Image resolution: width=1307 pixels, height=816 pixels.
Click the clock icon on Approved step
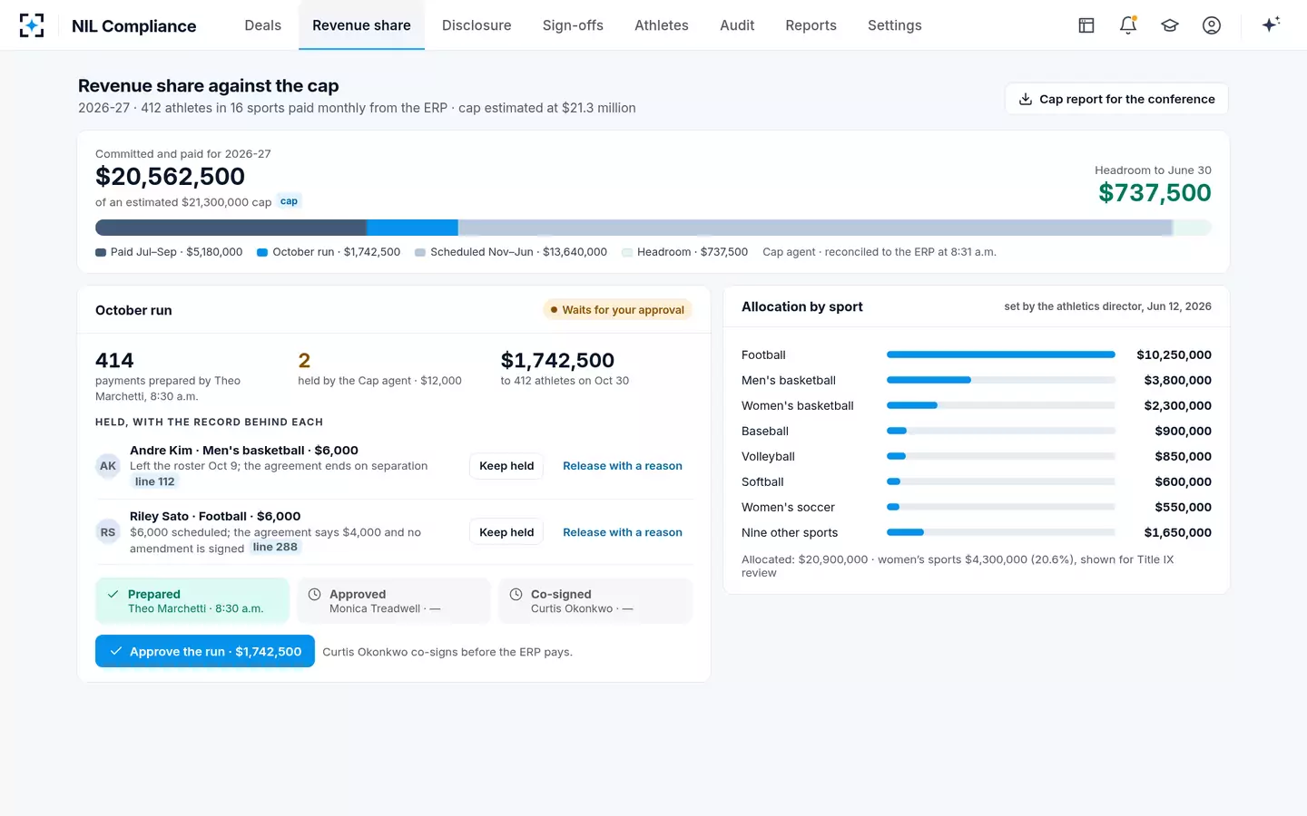pos(315,595)
